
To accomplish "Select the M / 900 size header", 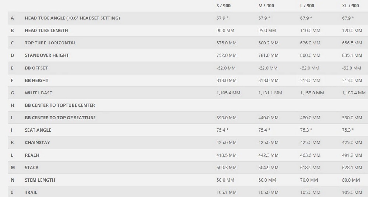I will [266, 6].
